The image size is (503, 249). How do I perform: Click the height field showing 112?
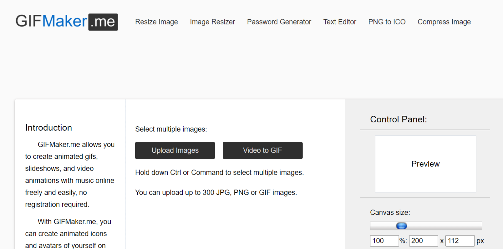click(x=460, y=240)
